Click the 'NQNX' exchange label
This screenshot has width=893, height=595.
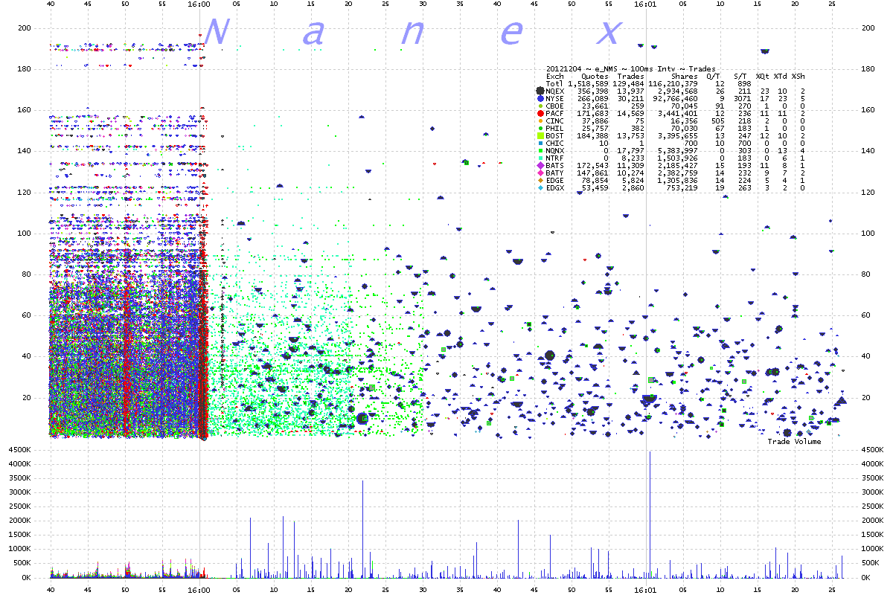pos(554,151)
